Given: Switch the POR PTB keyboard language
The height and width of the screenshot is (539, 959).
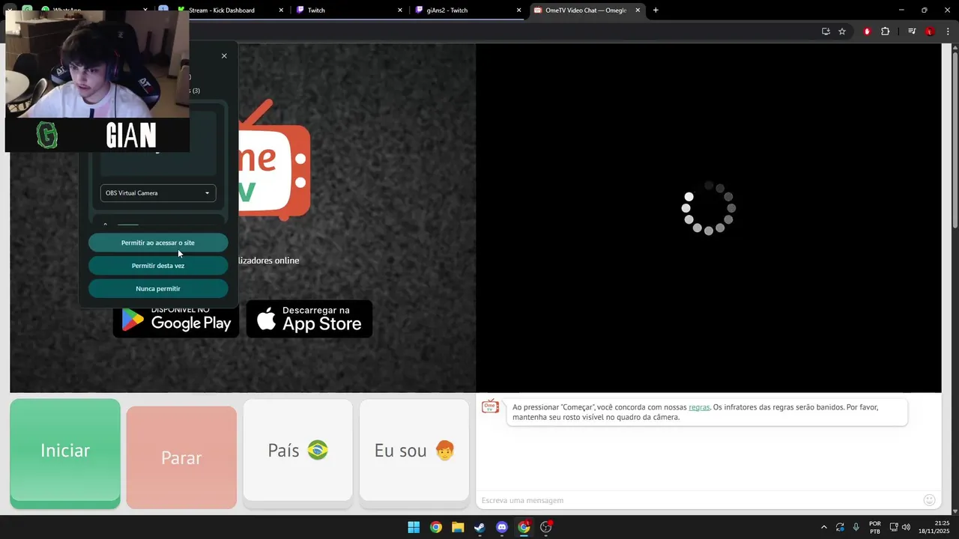Looking at the screenshot, I should (x=875, y=527).
